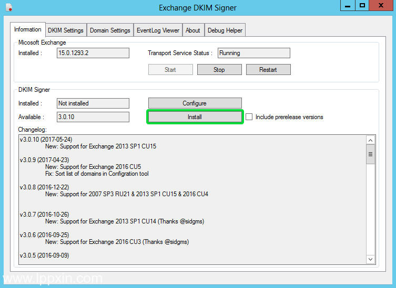Open the Debug Helper tab
Image resolution: width=396 pixels, height=288 pixels.
point(225,30)
